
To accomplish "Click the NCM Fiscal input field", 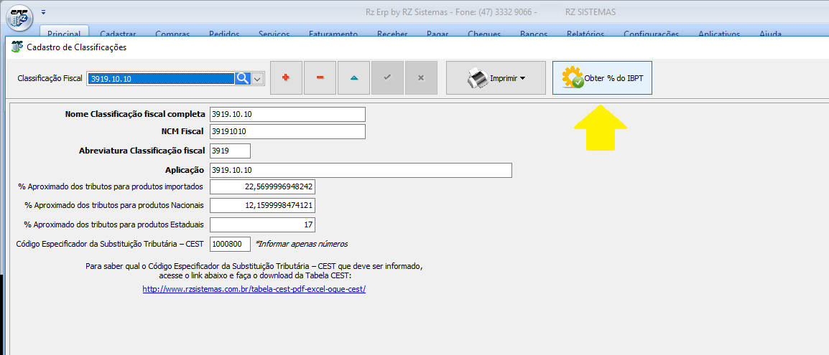I will coord(287,131).
